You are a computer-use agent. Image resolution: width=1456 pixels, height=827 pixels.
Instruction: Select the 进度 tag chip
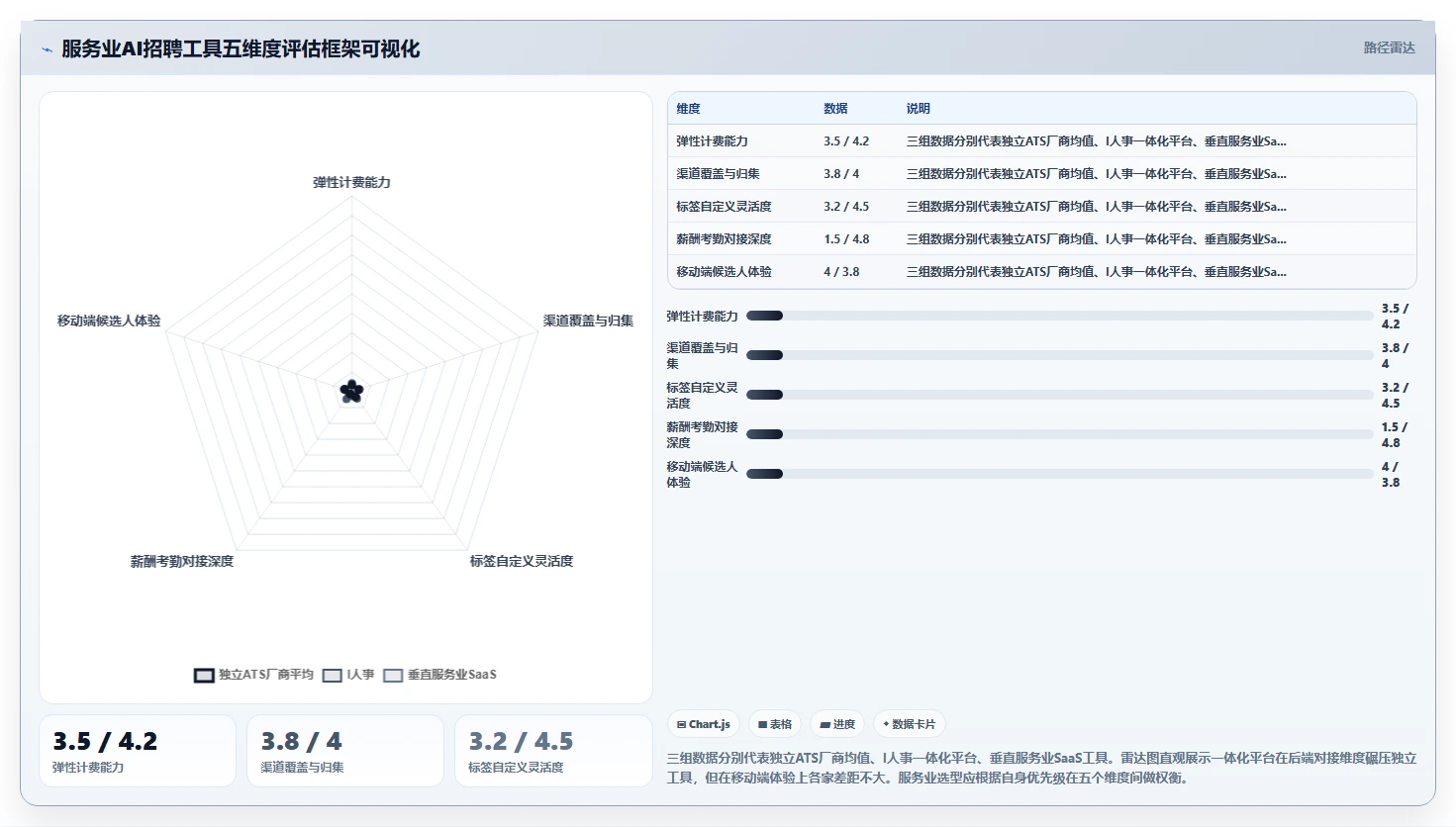pos(837,724)
